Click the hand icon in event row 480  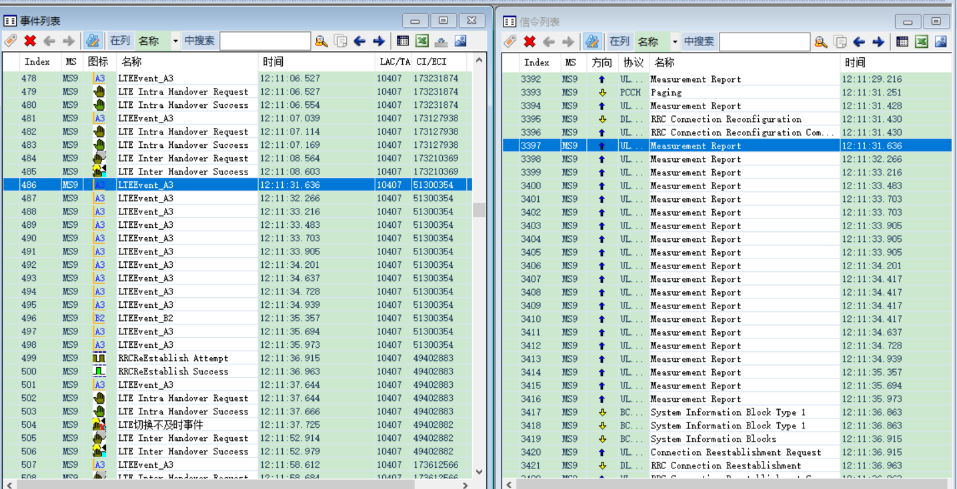99,105
